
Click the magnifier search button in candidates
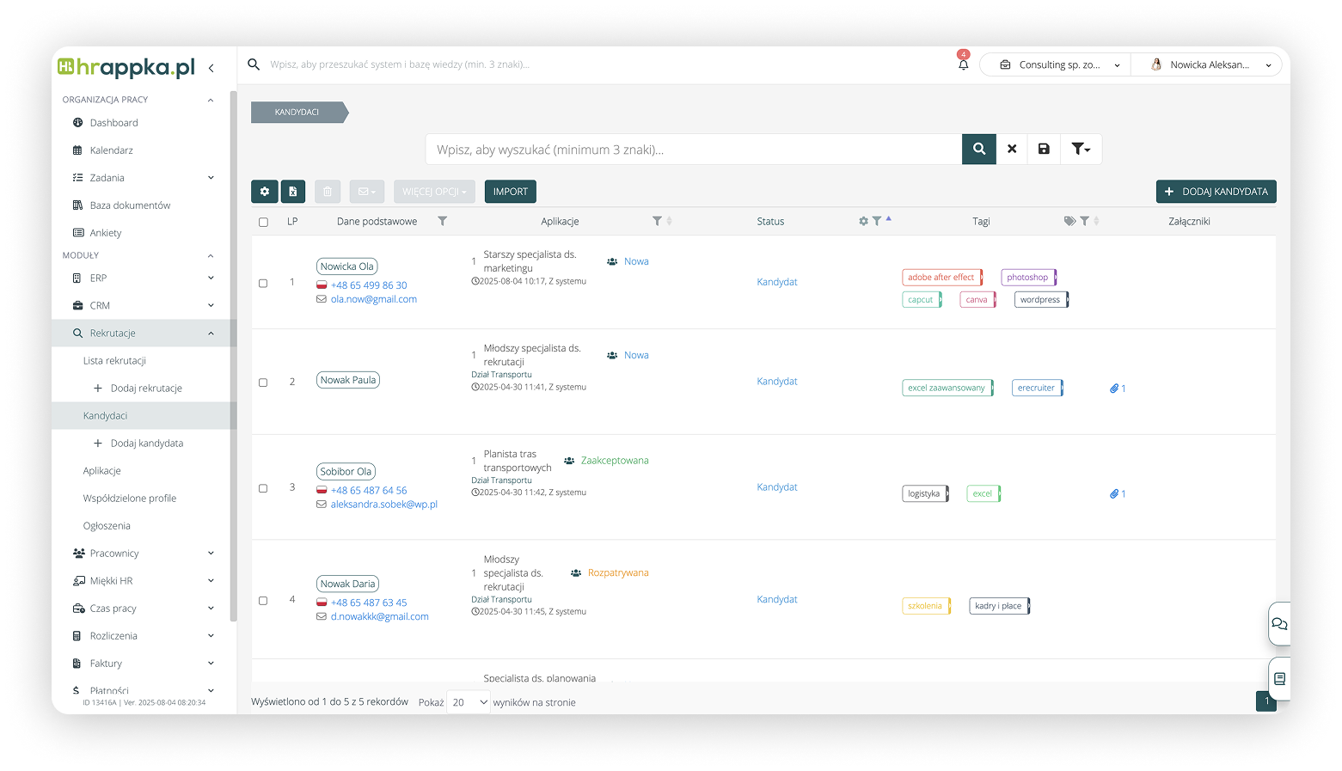(x=979, y=149)
